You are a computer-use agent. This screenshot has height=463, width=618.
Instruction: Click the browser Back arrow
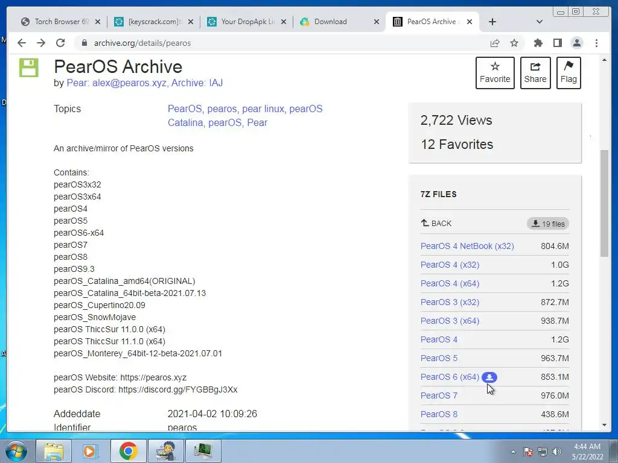point(22,43)
